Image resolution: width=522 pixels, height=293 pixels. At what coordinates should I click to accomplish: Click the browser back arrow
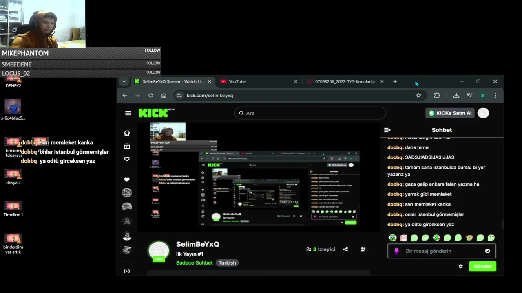[125, 95]
